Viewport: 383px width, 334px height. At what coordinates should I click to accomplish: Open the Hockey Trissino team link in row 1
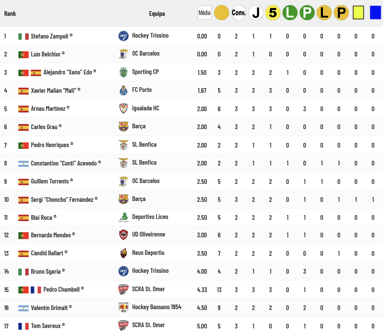[x=150, y=35]
